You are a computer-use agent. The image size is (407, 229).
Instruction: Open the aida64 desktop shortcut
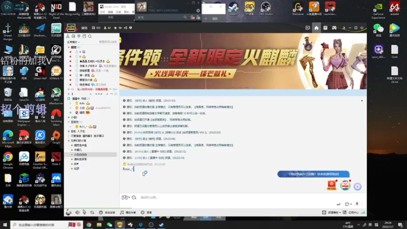[x=394, y=9]
